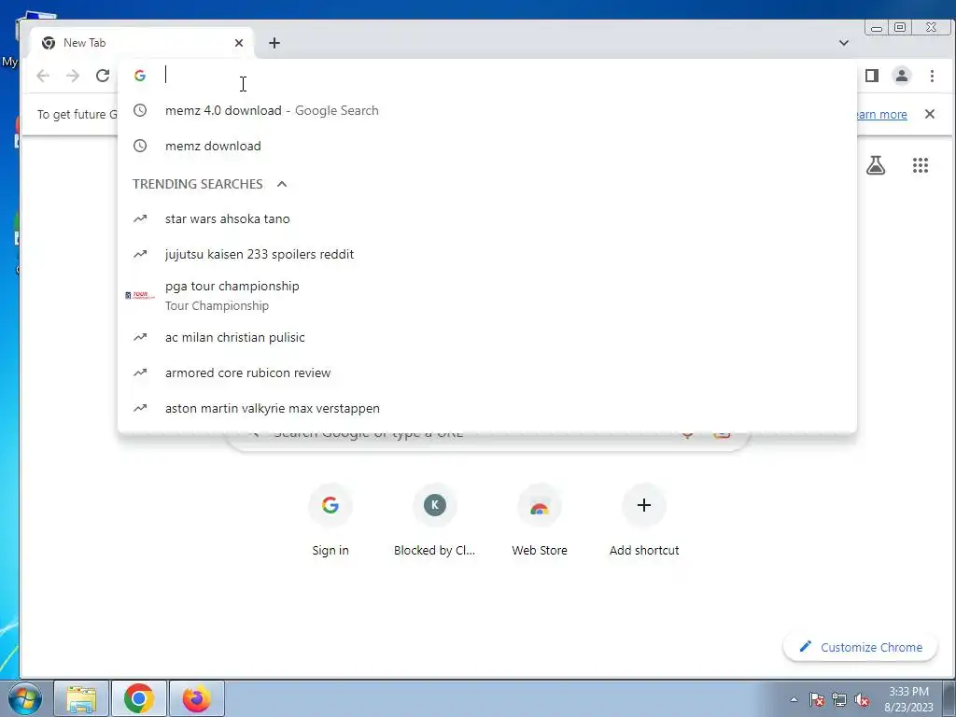
Task: Open the Action Center flag icon
Action: (816, 699)
